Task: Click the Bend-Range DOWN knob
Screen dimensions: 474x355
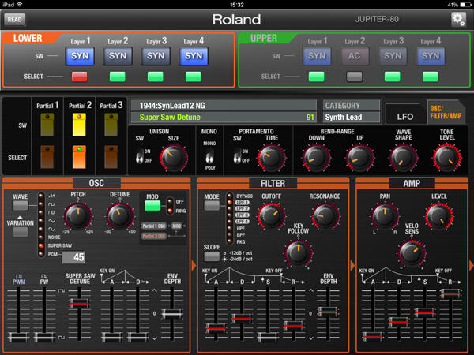Action: tap(316, 158)
